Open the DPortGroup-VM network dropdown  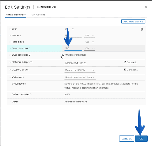click(76, 63)
